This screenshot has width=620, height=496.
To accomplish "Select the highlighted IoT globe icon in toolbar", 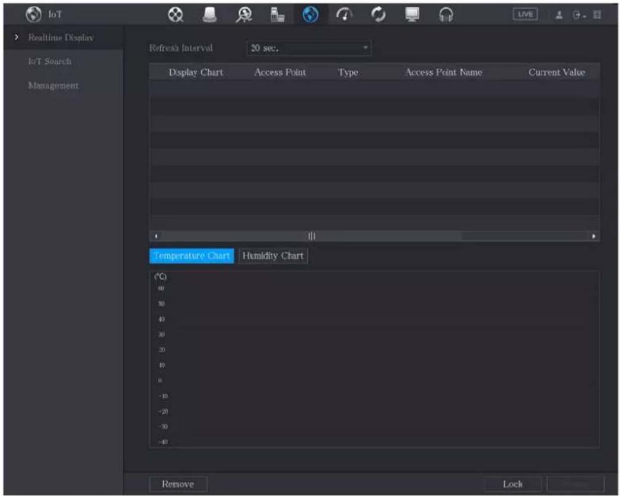I will pyautogui.click(x=310, y=15).
